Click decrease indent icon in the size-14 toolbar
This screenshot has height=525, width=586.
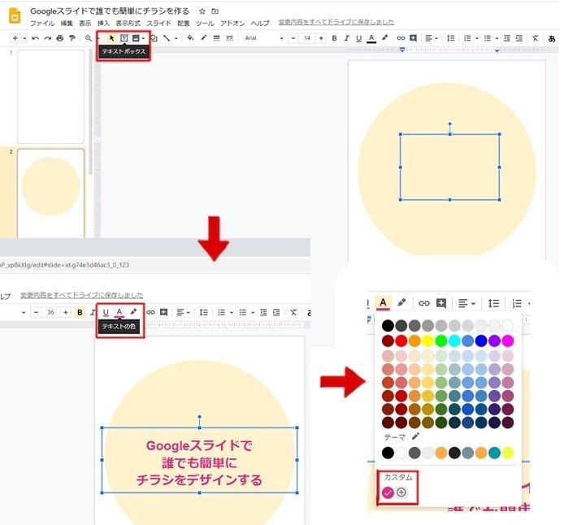[x=507, y=38]
